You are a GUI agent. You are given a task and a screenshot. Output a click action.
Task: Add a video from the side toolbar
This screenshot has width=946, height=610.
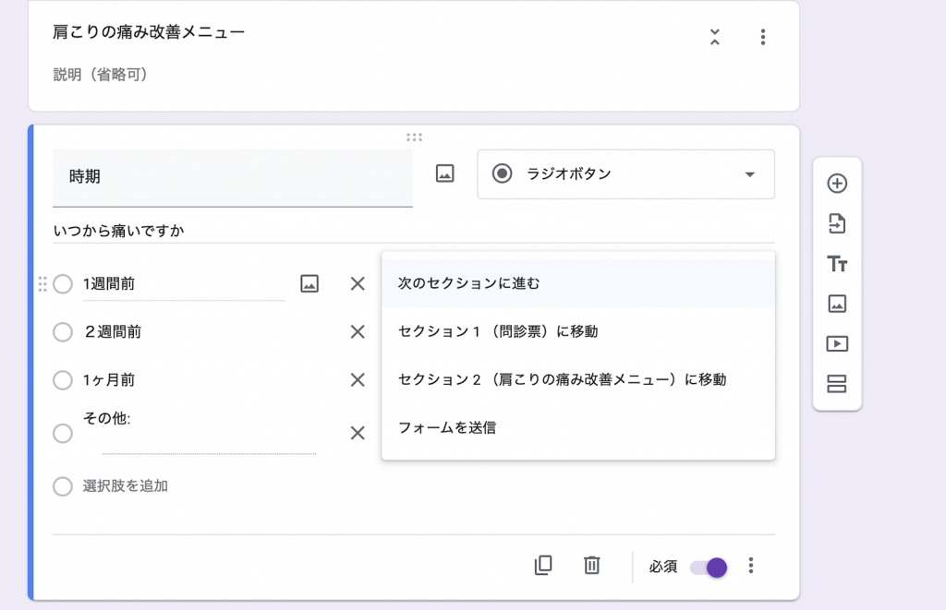837,344
